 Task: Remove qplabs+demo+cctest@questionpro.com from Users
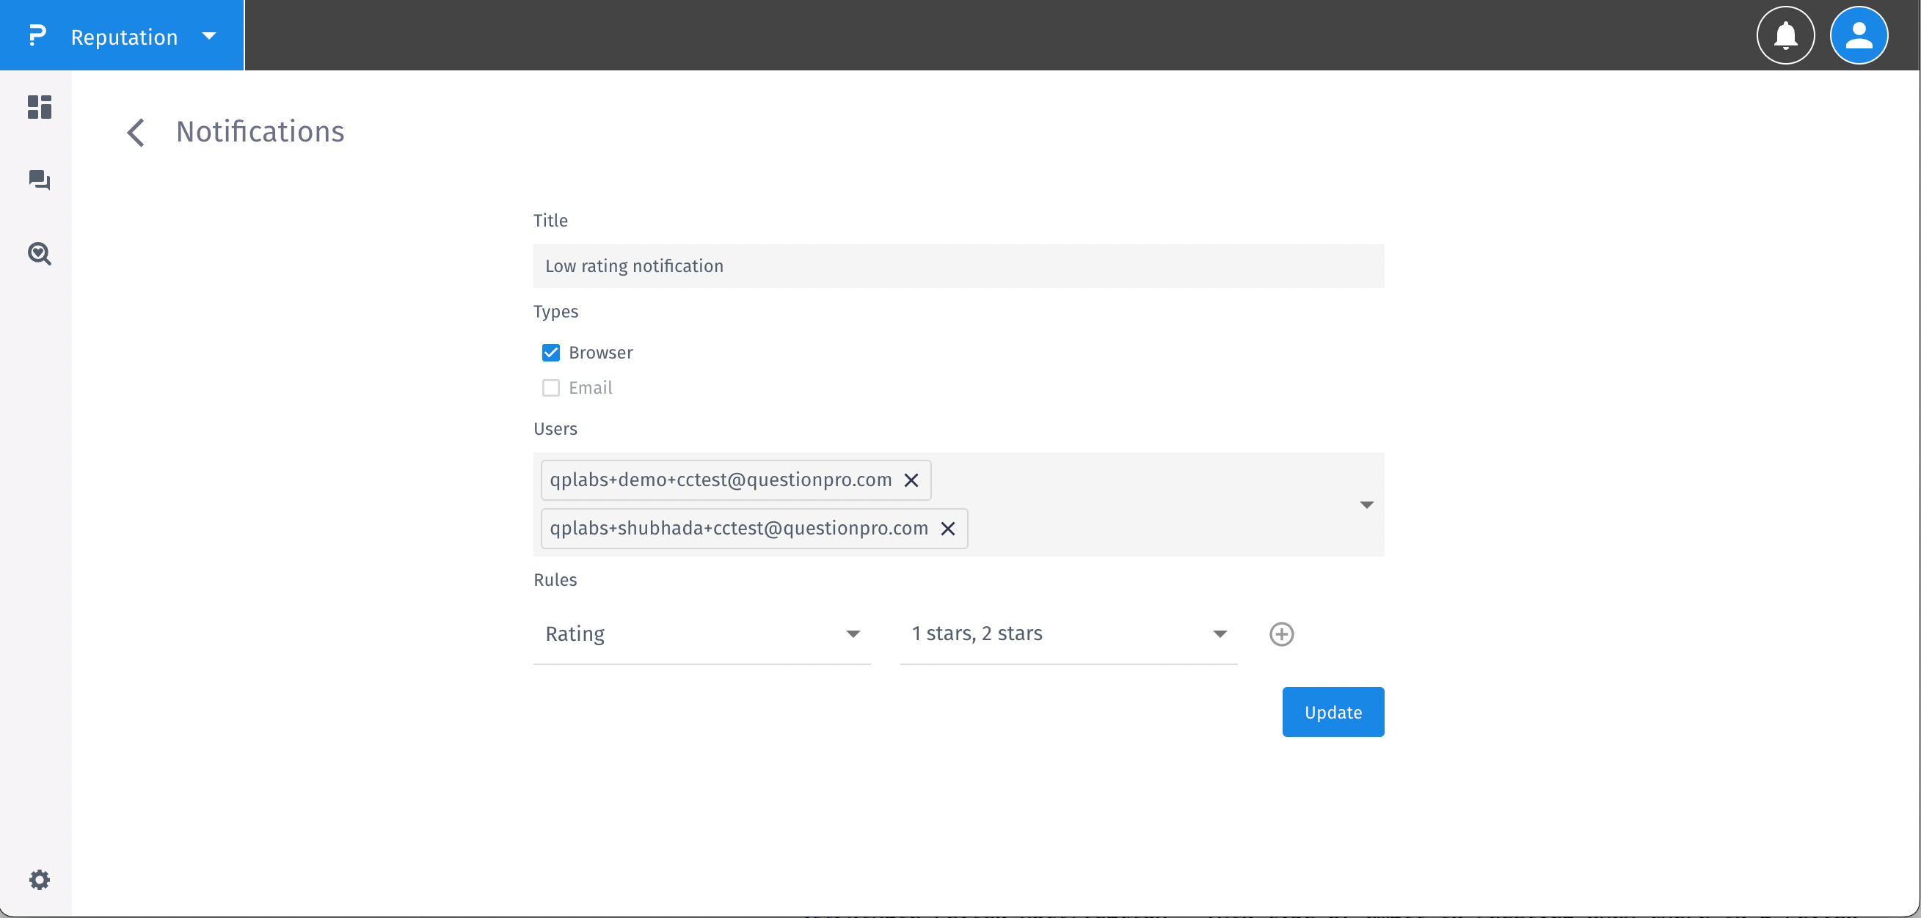911,480
